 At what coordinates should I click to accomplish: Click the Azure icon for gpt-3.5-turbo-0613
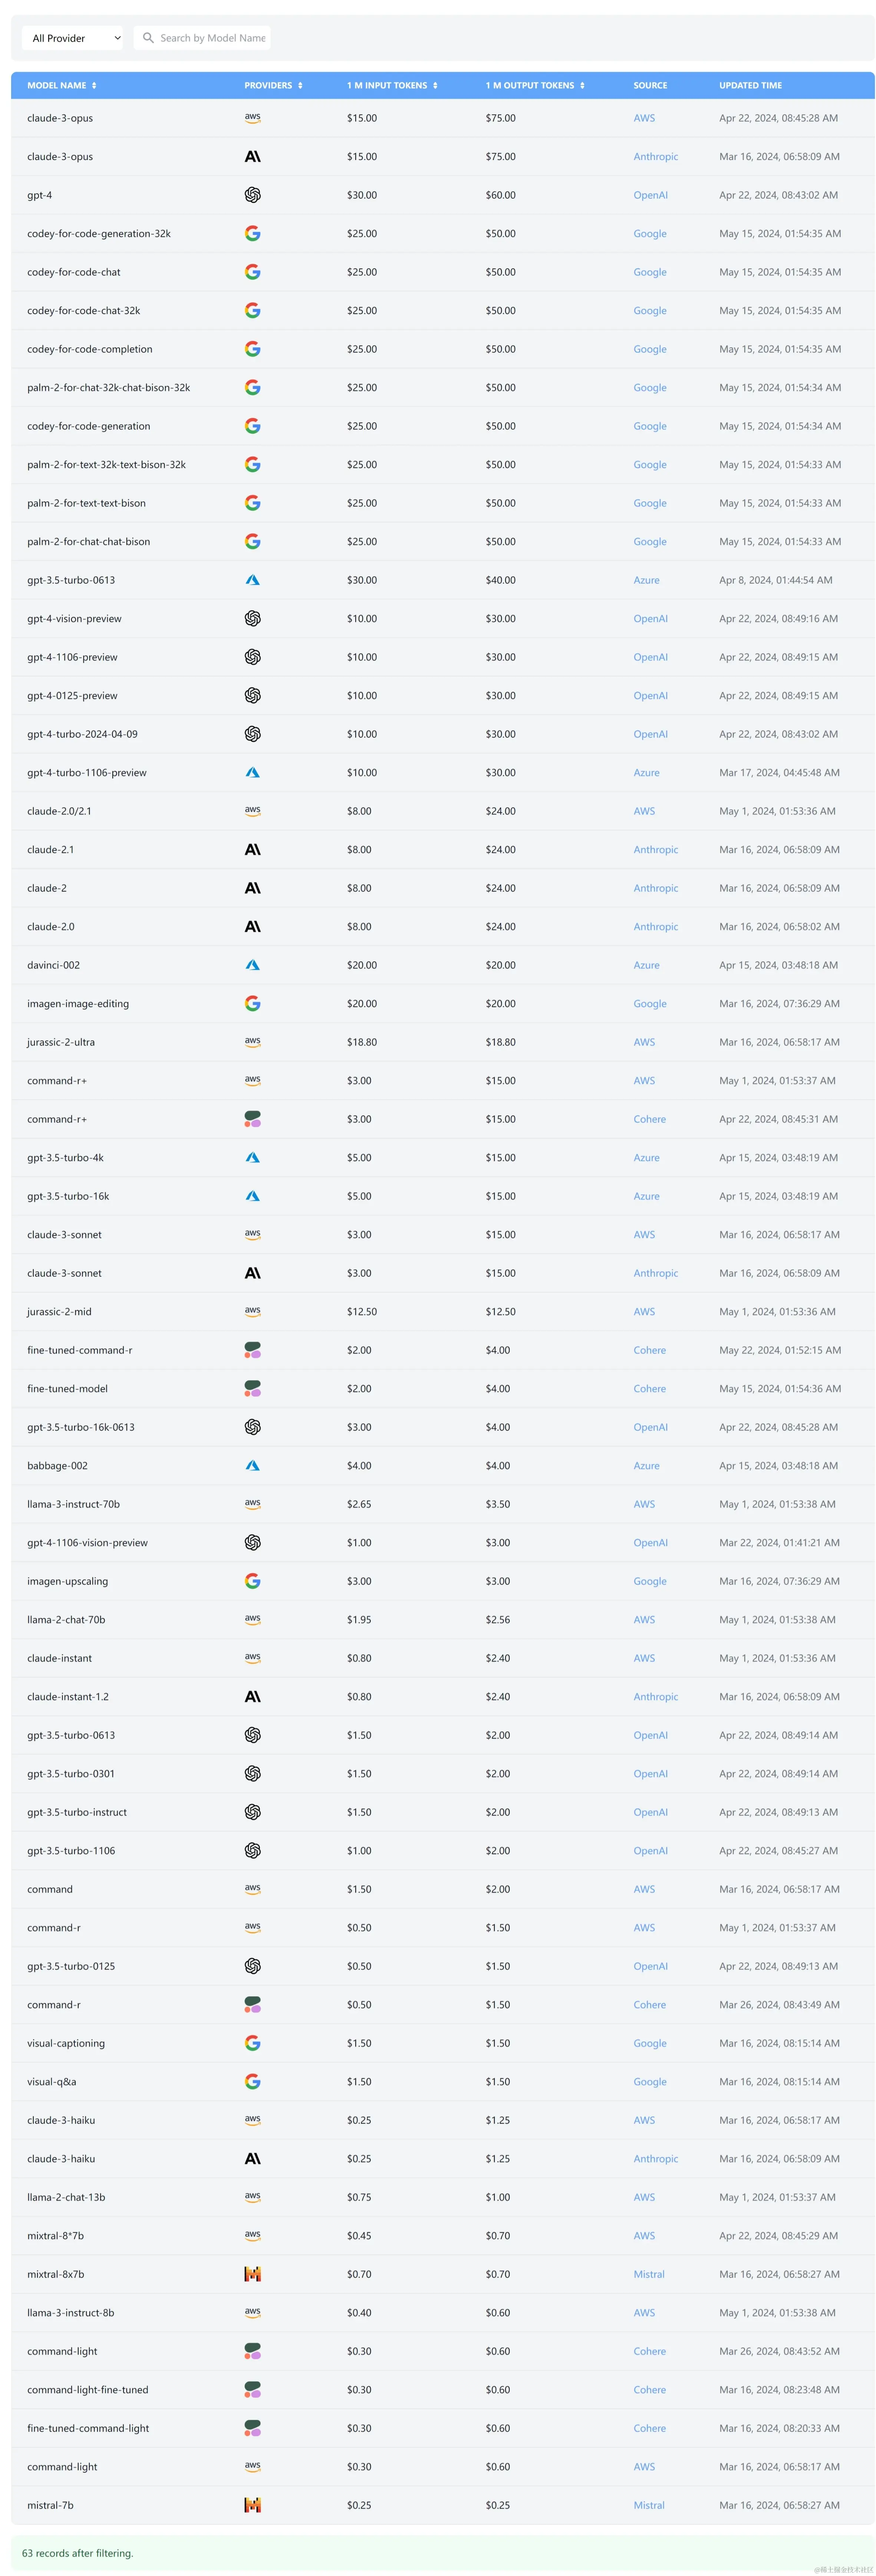tap(253, 580)
